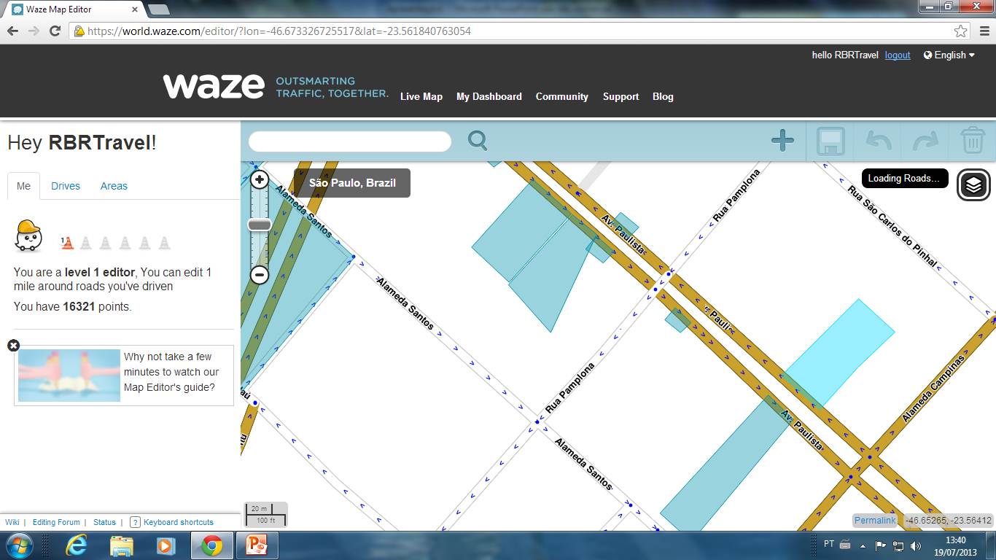This screenshot has height=560, width=996.
Task: Click the network tray icon
Action: [898, 545]
